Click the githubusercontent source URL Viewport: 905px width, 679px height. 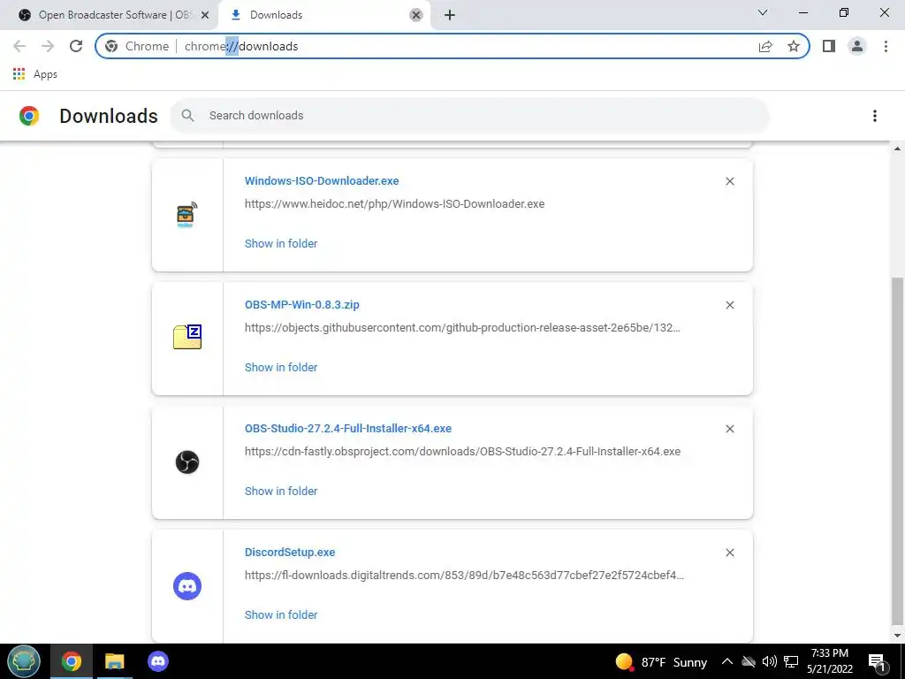coord(462,327)
